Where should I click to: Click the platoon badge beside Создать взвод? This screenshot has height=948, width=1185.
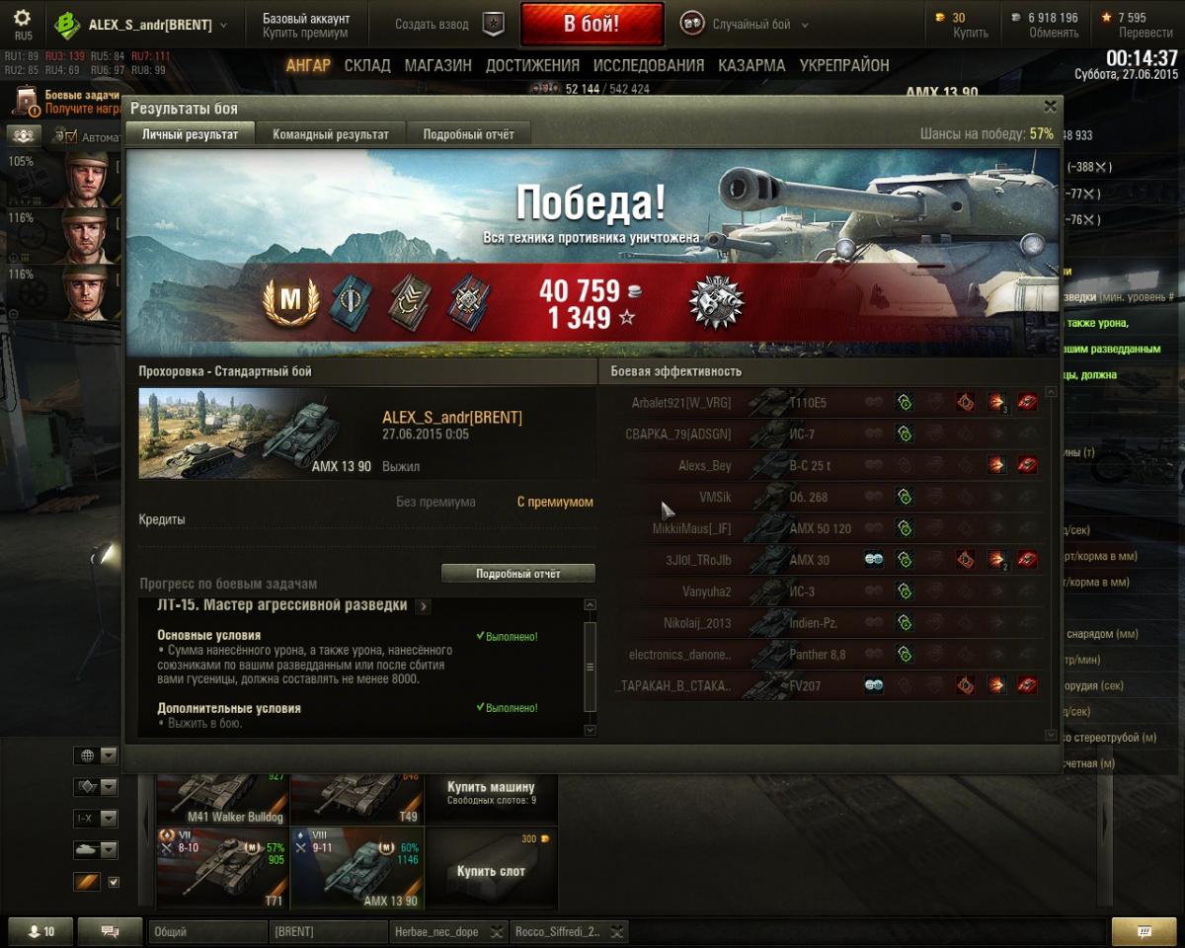(x=493, y=25)
